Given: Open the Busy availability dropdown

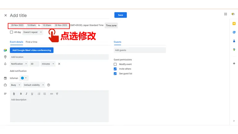Looking at the screenshot, I should tap(16, 85).
